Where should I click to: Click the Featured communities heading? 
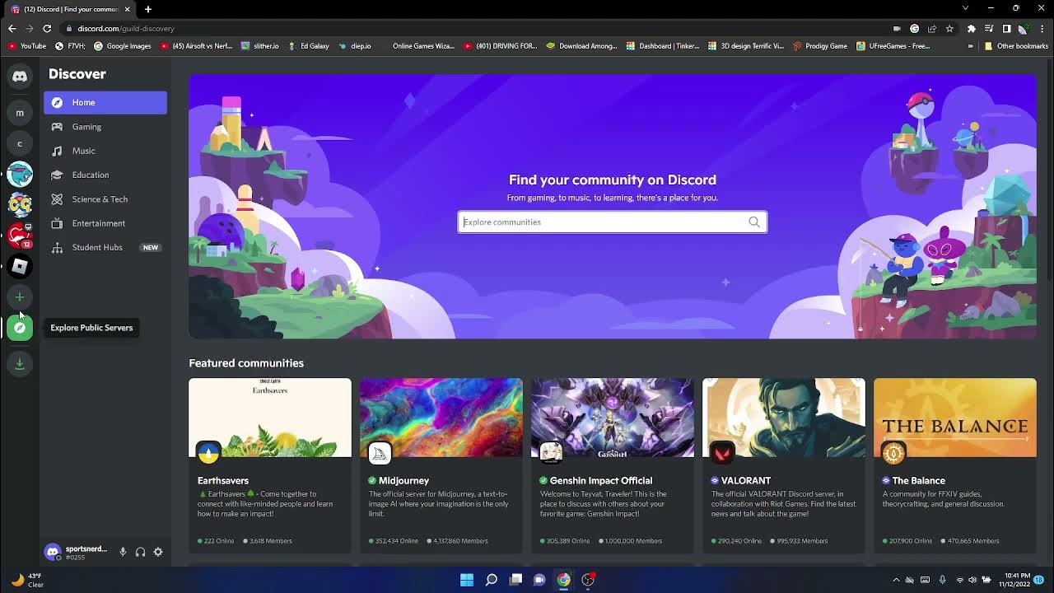coord(246,363)
